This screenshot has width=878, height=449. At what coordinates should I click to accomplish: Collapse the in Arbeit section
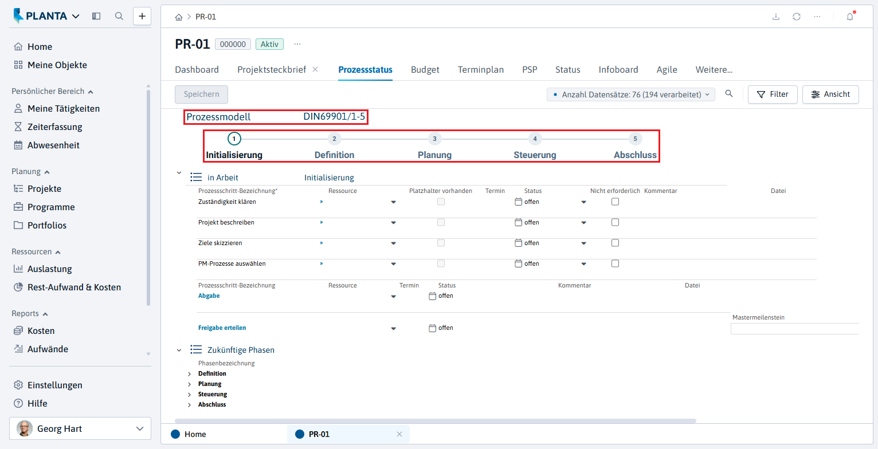(x=179, y=172)
